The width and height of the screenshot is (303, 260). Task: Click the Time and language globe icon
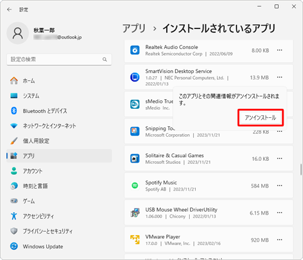(14, 186)
